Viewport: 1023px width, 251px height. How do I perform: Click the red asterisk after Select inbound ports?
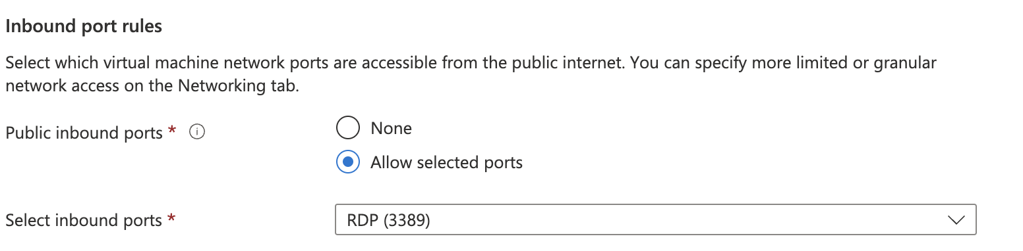171,218
